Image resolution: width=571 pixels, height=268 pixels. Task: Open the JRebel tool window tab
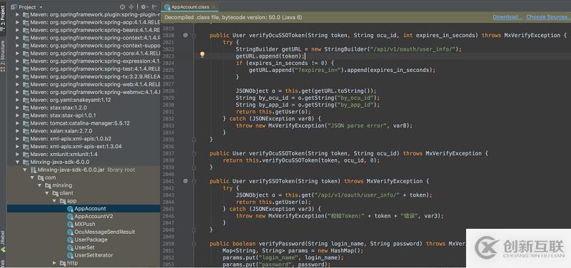click(3, 242)
